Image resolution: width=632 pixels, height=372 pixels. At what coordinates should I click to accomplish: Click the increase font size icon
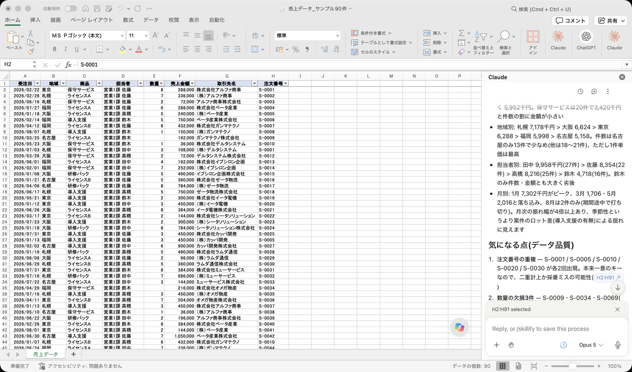click(156, 35)
